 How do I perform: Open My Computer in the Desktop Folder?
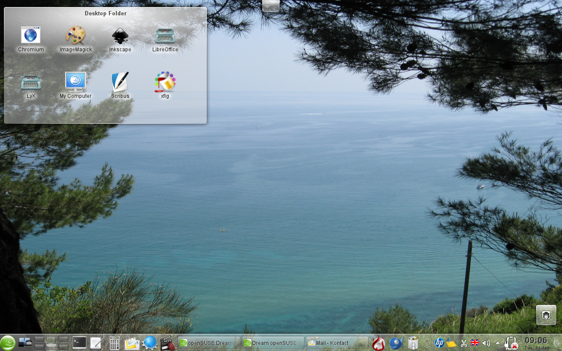click(76, 82)
